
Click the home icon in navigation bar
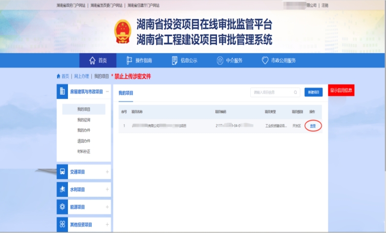coord(92,60)
